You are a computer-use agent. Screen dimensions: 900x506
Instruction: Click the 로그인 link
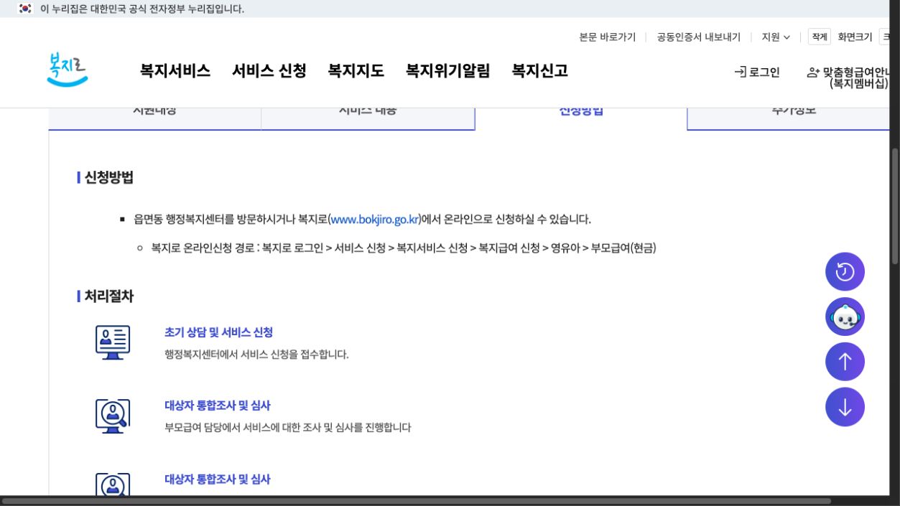click(764, 72)
